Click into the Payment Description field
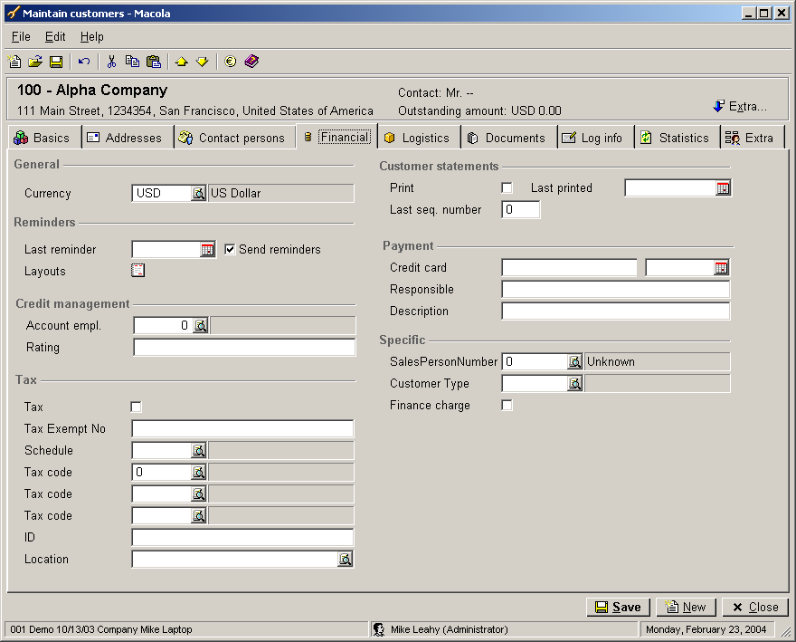The height and width of the screenshot is (642, 796). click(616, 311)
